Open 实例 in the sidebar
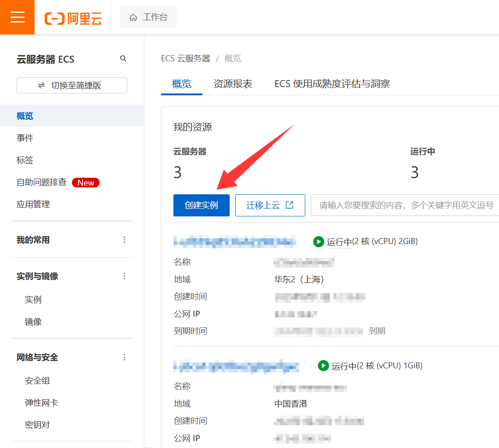Viewport: 499px width, 448px height. (x=33, y=300)
